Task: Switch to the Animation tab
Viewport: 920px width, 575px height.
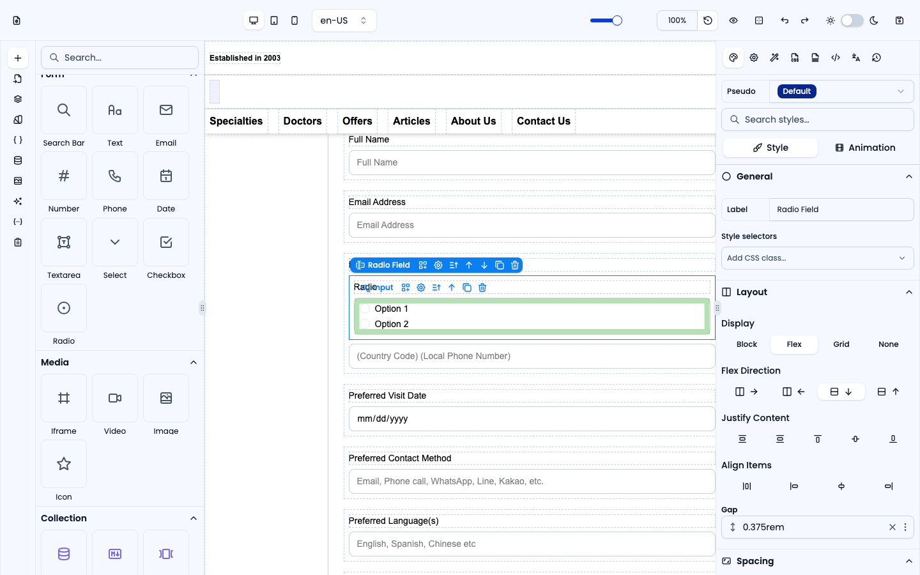Action: click(x=866, y=148)
